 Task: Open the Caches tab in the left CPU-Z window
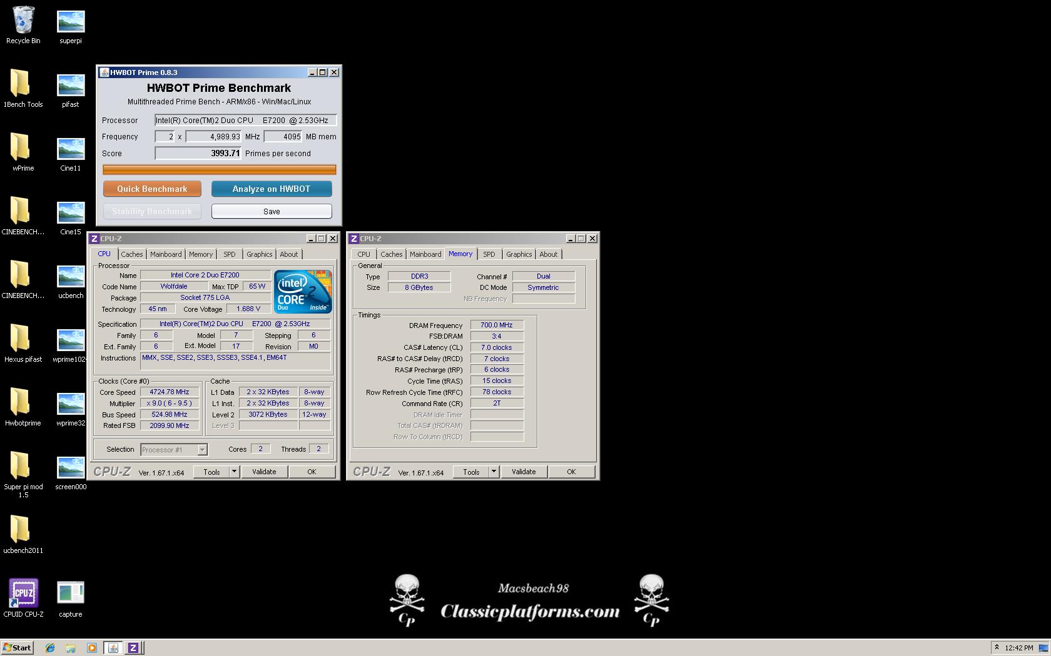pos(132,254)
